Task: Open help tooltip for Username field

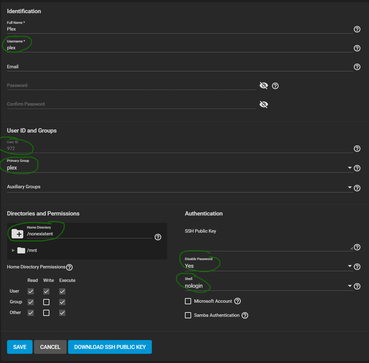Action: tap(357, 48)
